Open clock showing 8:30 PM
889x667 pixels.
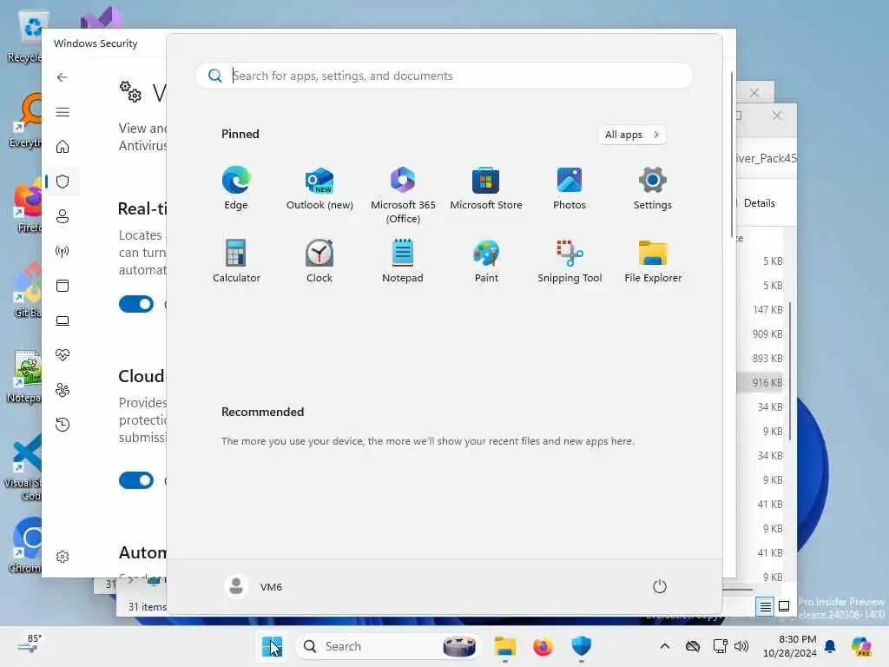[790, 646]
